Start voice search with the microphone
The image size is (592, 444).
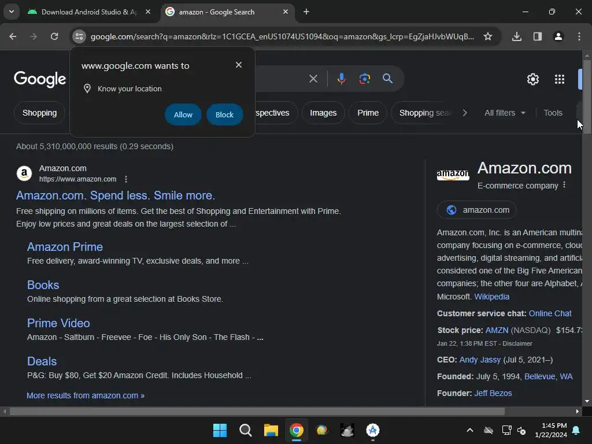pos(341,79)
